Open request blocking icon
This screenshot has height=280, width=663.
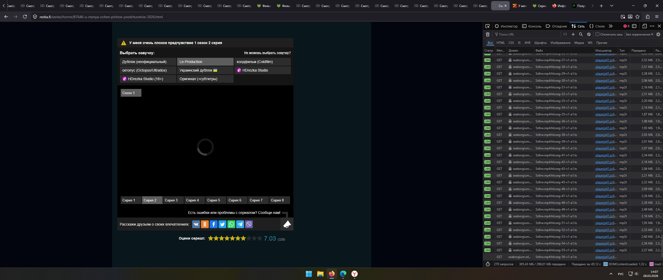(x=589, y=34)
